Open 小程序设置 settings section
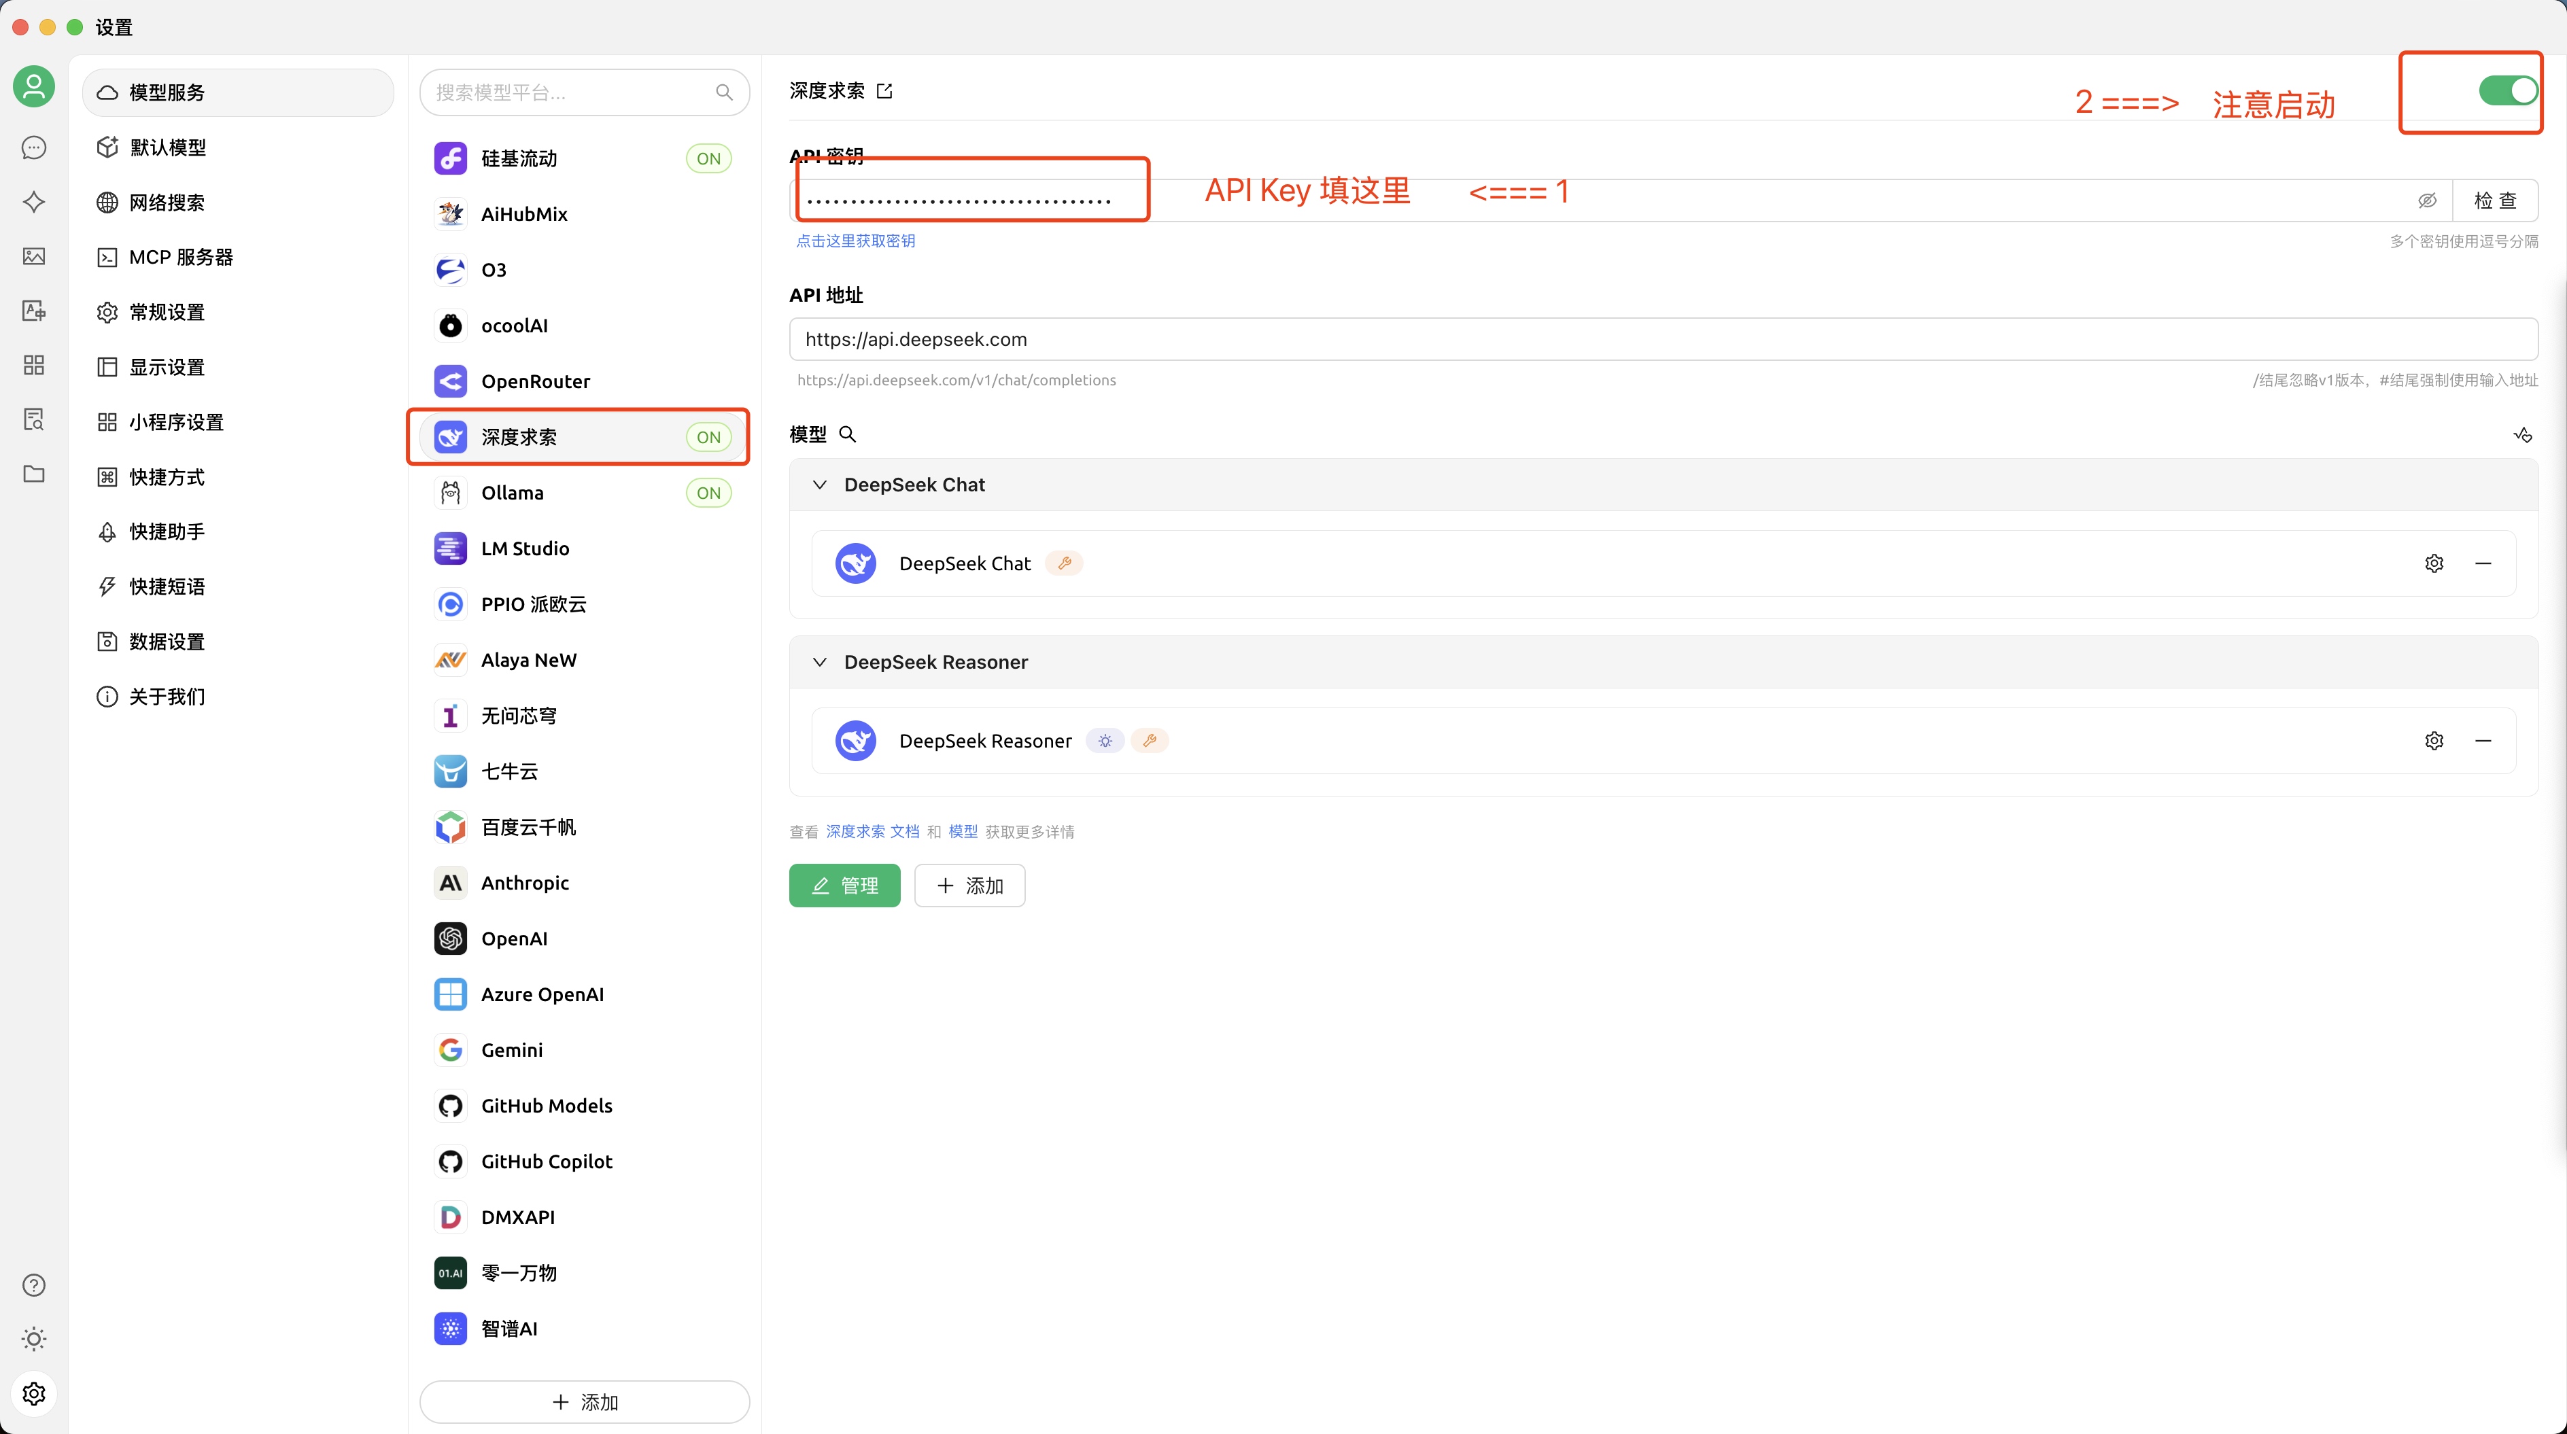 pos(238,421)
